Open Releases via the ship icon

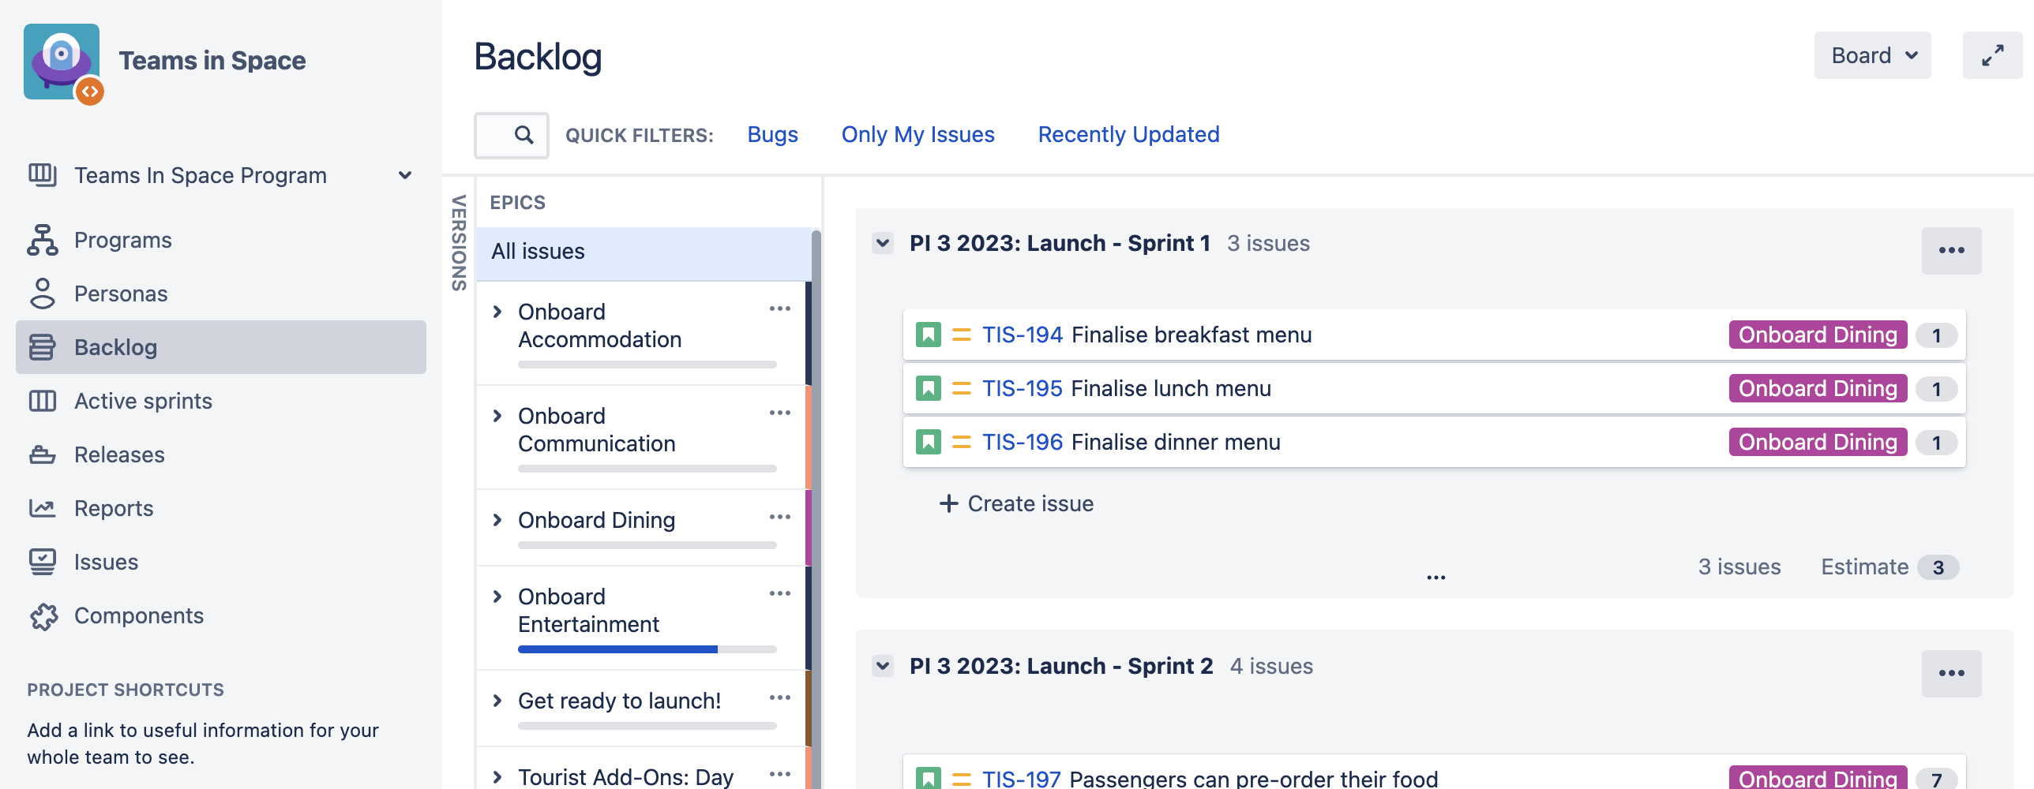pos(43,454)
